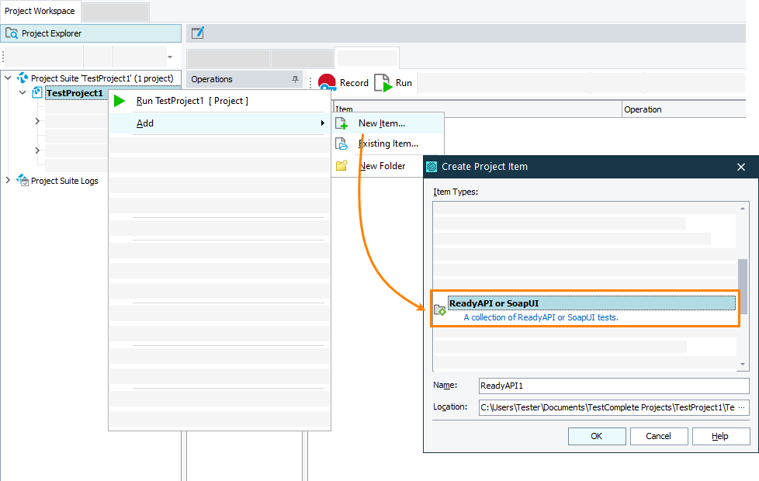
Task: Expand the Project Suite Logs node
Action: (x=7, y=181)
